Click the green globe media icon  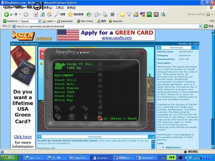[89, 14]
